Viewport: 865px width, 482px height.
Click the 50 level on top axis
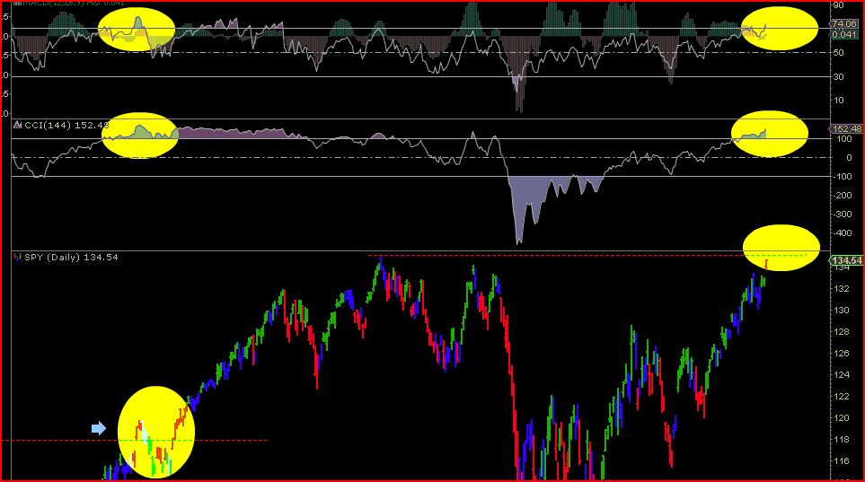click(x=838, y=53)
